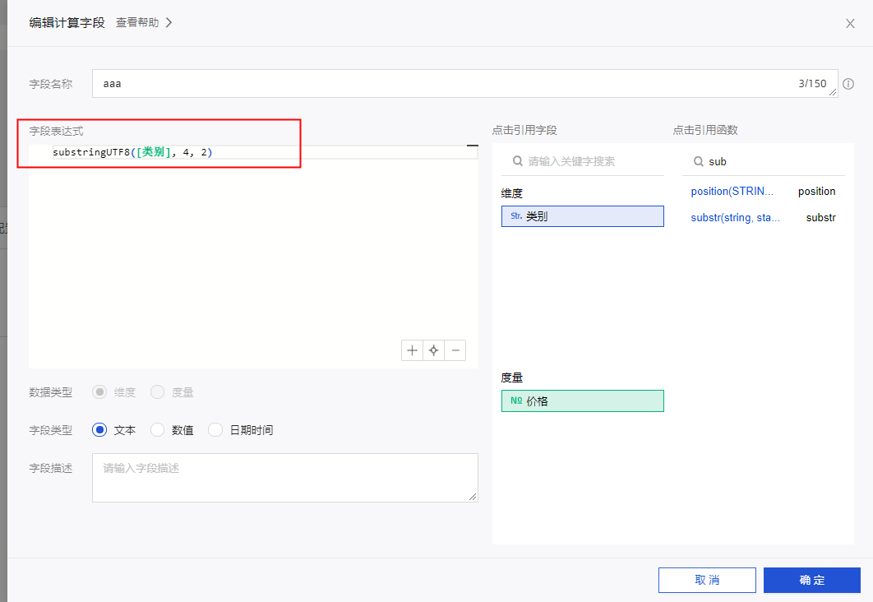Click the Str. type icon on 类别
Viewport: 873px width, 602px height.
coord(516,216)
